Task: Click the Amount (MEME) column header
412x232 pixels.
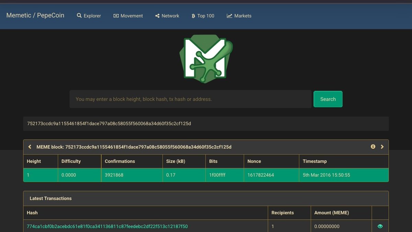Action: coord(332,213)
